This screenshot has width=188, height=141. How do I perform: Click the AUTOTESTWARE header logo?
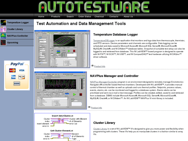pyautogui.click(x=94, y=7)
